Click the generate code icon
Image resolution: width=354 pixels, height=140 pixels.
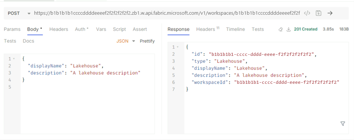307,13
